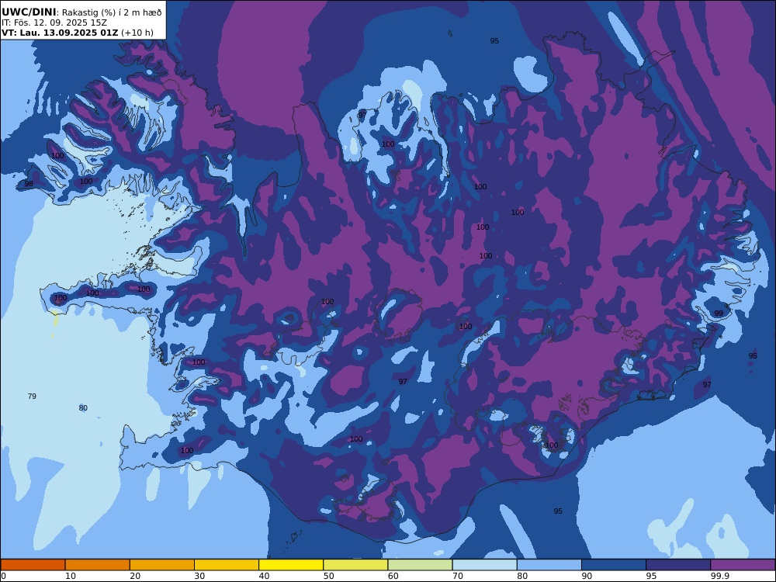
Task: Click the pale green 60–70 legend swatch
Action: tap(420, 565)
